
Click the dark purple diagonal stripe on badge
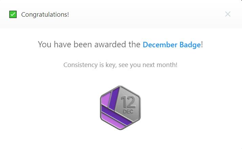(x=116, y=115)
